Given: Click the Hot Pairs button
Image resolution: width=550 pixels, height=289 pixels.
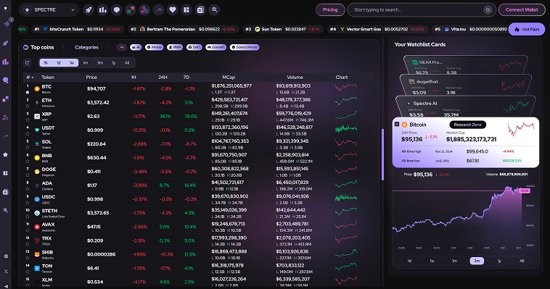Looking at the screenshot, I should (527, 30).
